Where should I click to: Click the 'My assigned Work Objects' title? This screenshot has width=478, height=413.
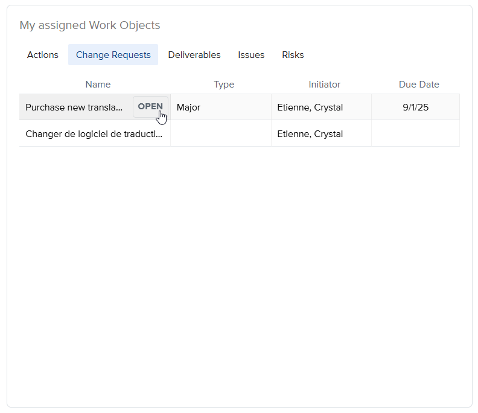(90, 25)
